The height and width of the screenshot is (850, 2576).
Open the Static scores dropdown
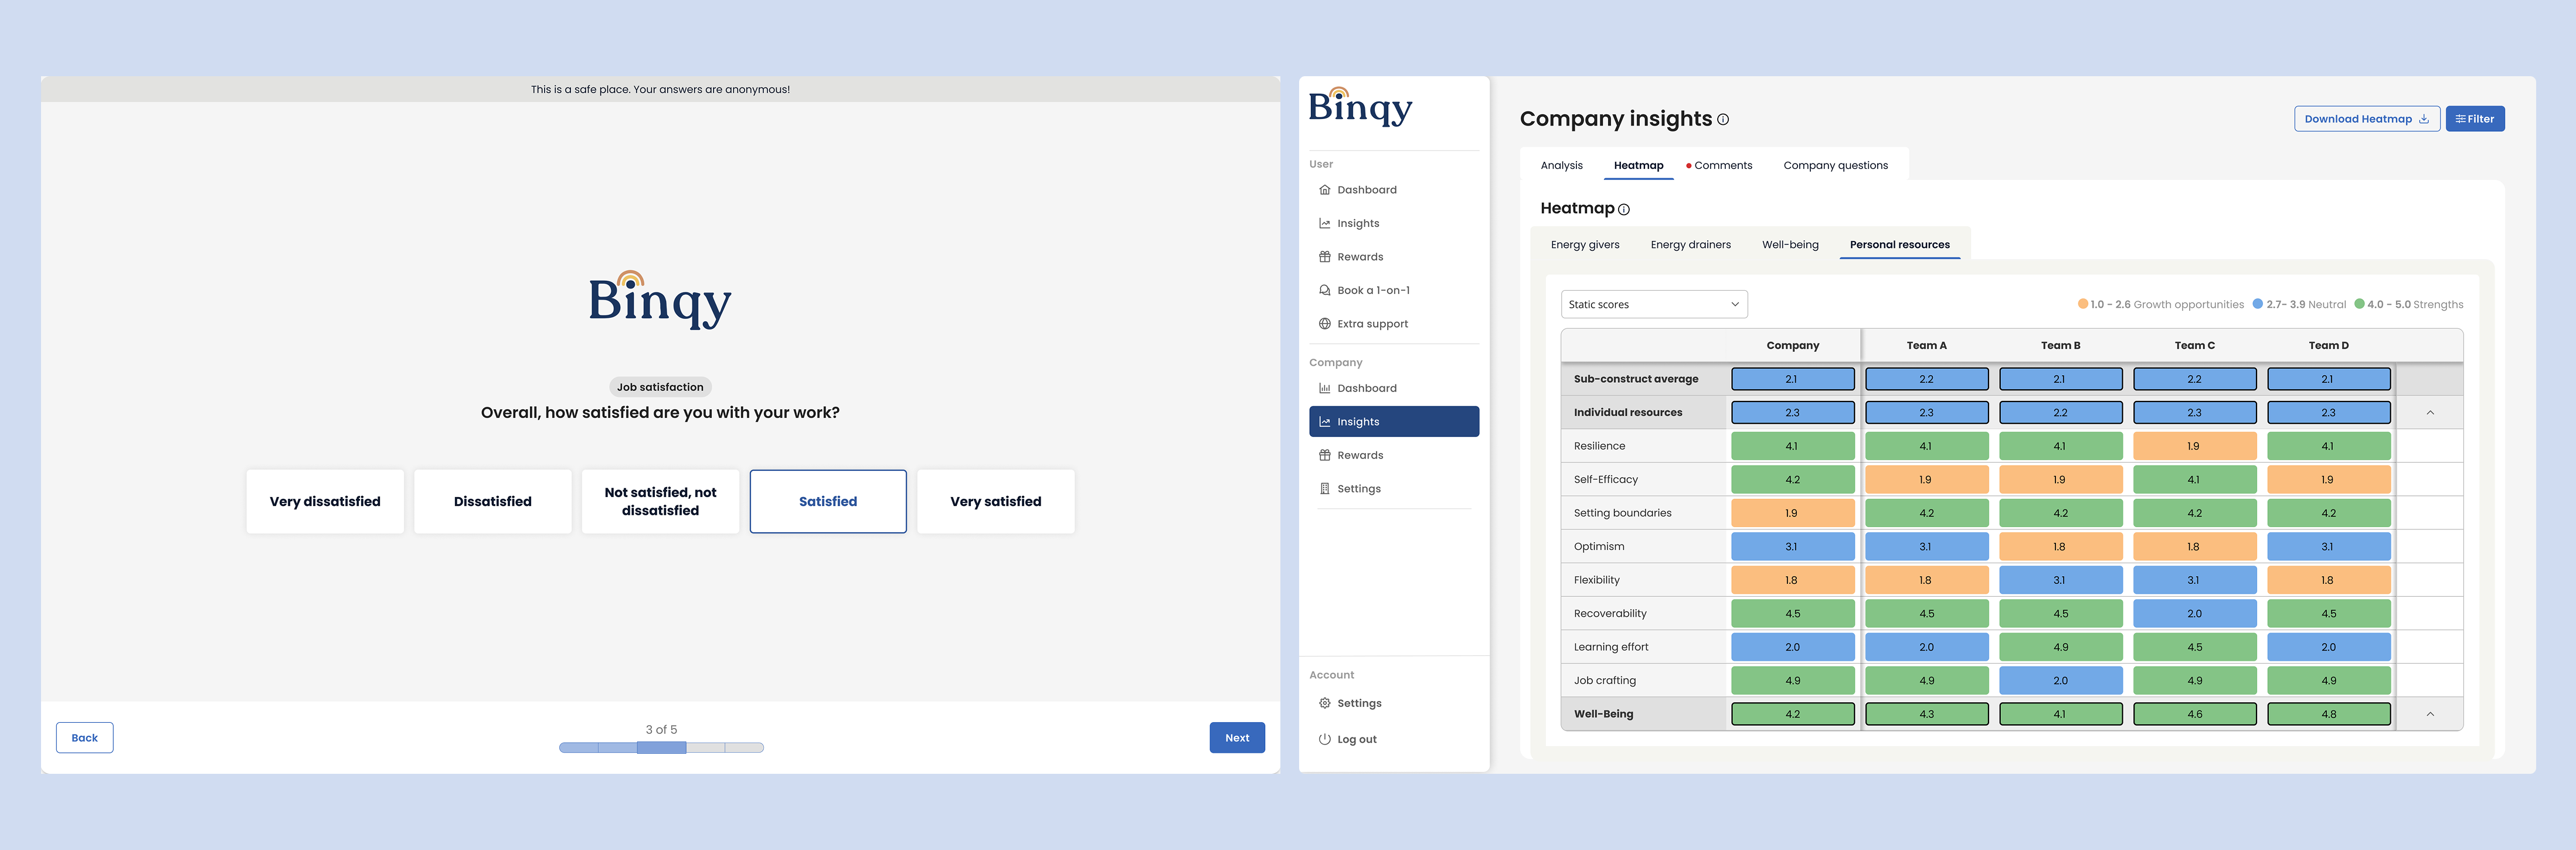(x=1653, y=304)
